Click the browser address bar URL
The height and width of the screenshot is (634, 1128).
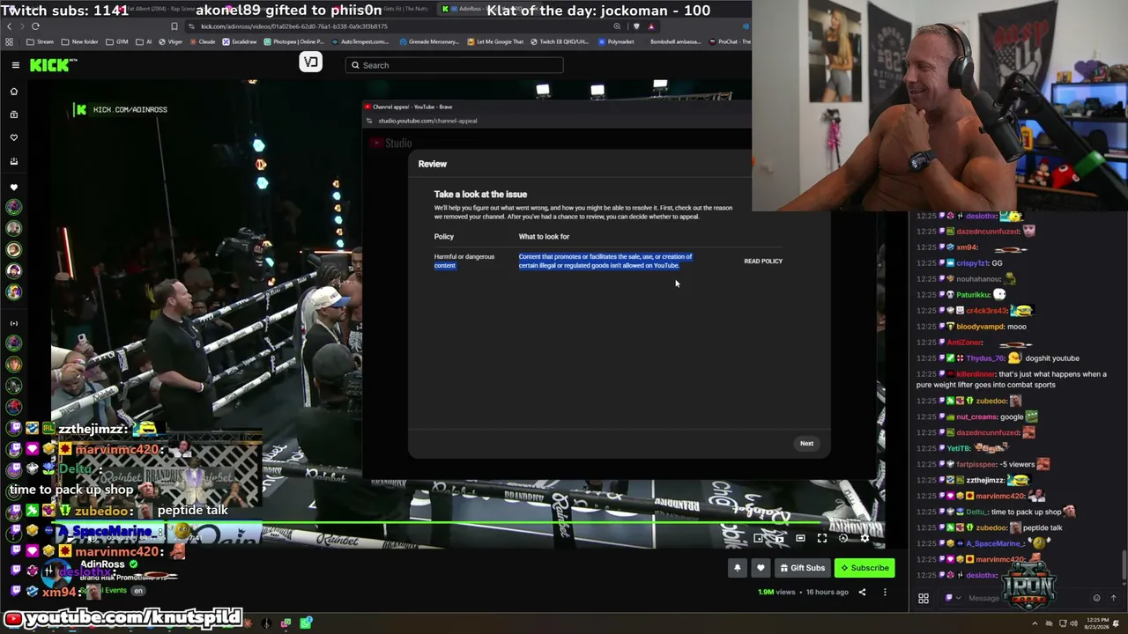(x=293, y=26)
